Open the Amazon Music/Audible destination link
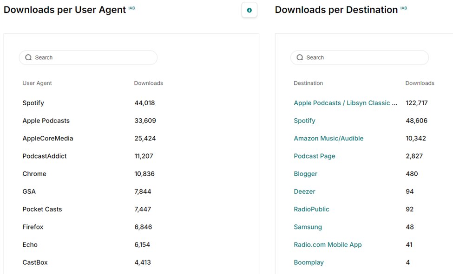The image size is (453, 274). pos(328,139)
